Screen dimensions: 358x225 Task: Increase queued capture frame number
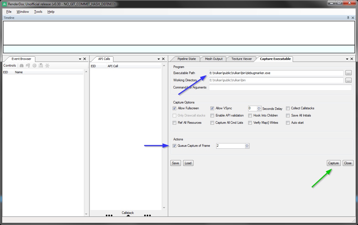[247, 145]
